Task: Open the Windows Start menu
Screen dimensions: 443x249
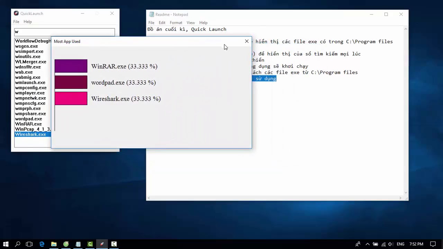Action: coord(6,244)
